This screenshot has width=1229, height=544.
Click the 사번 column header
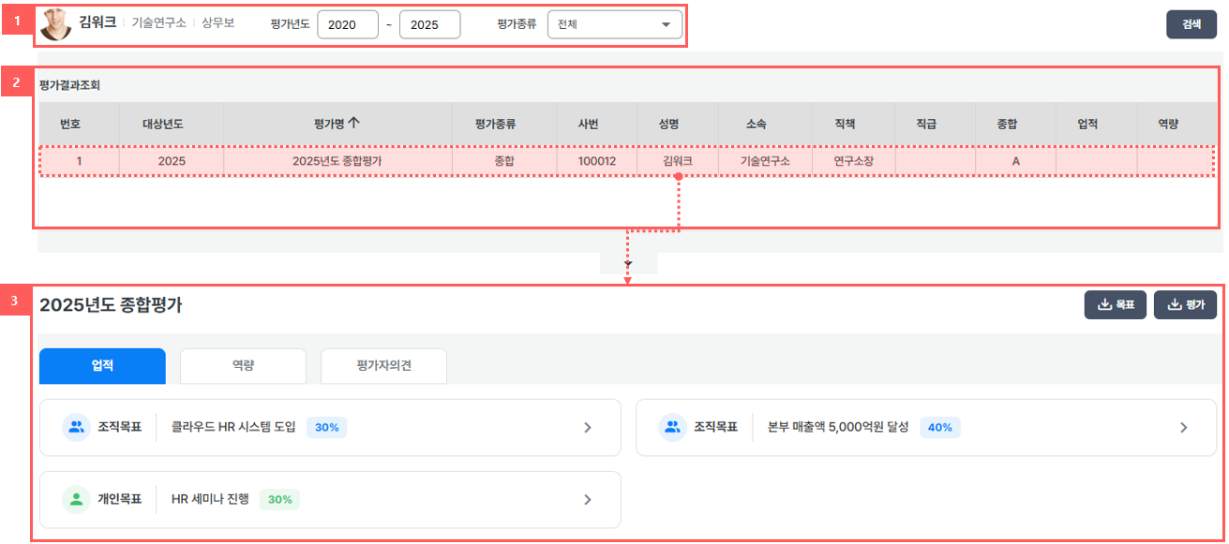pos(596,124)
